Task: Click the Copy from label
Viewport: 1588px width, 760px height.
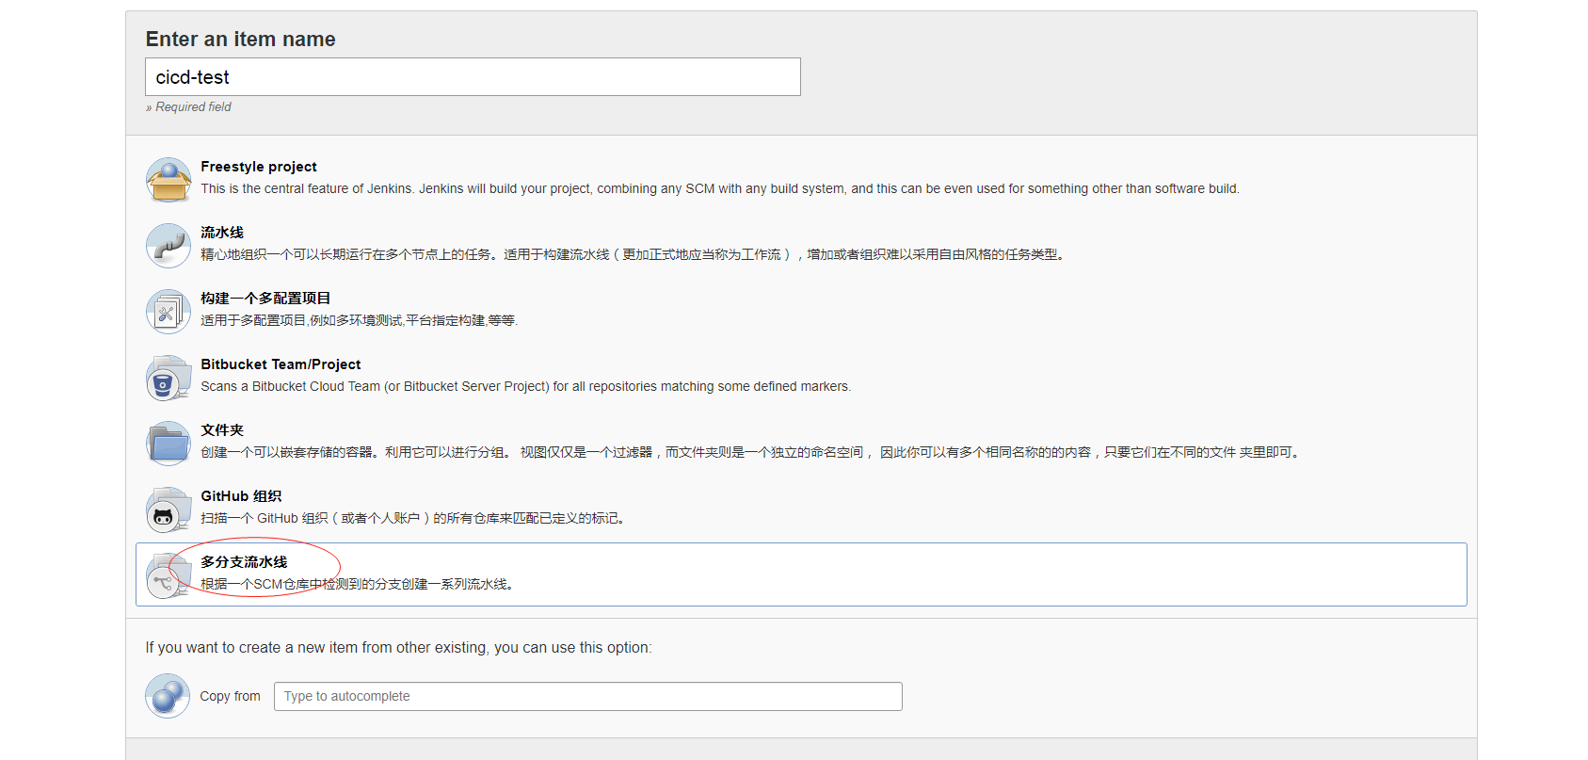Action: click(230, 696)
